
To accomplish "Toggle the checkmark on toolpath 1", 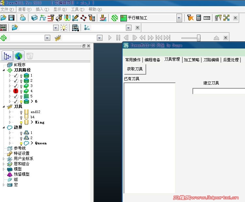I will pos(16,76).
